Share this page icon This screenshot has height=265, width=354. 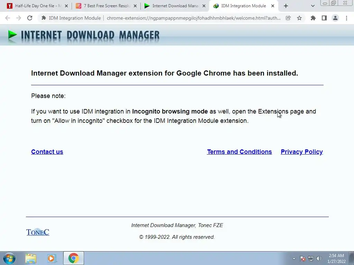click(288, 18)
